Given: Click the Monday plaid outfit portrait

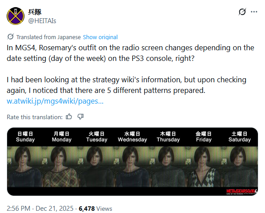Looking at the screenshot, I should tap(61, 167).
